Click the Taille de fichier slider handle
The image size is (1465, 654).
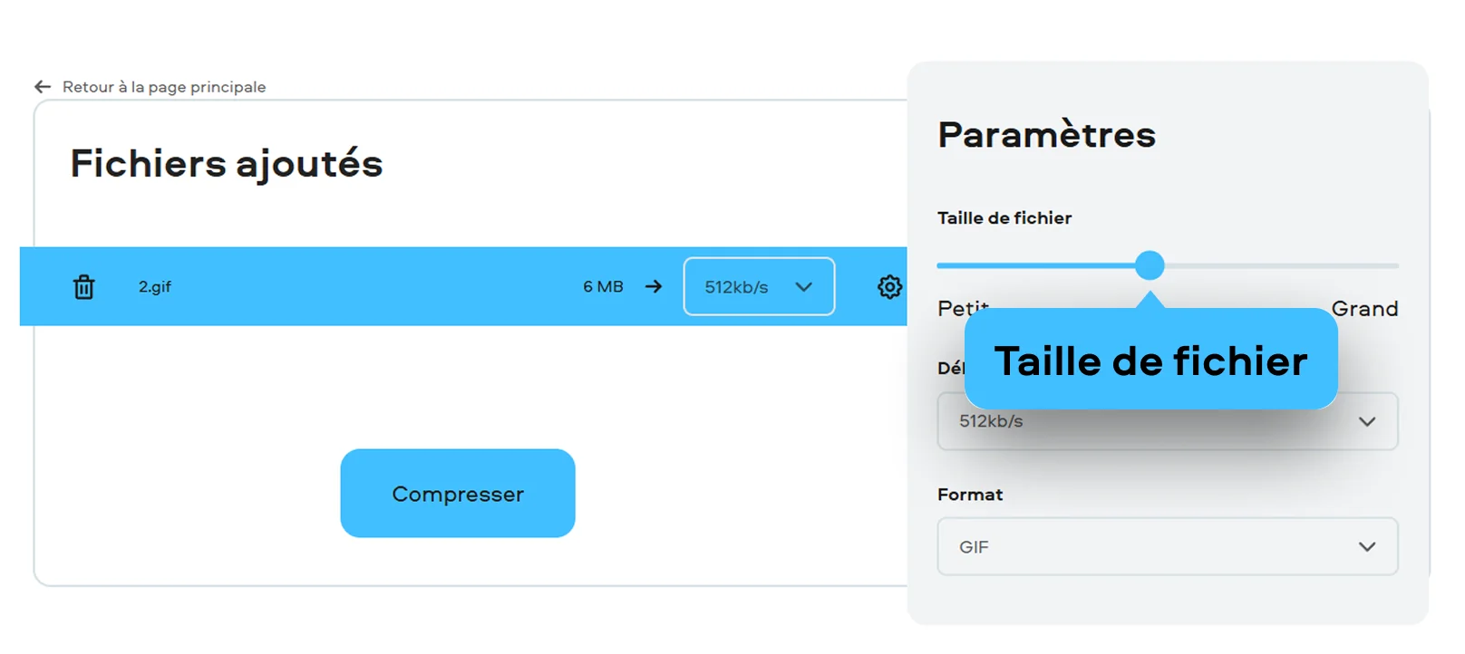point(1150,265)
